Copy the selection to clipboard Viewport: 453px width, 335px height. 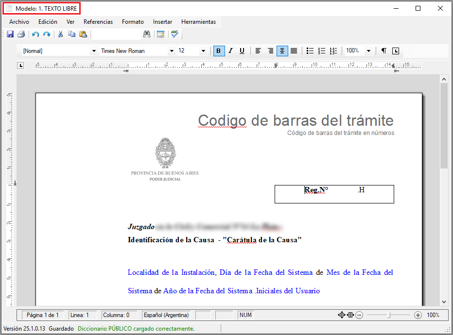point(71,34)
